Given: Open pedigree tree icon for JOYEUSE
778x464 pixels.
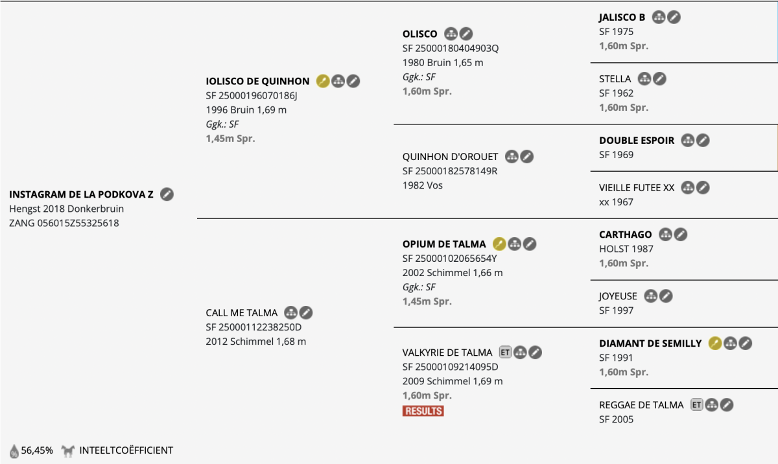Looking at the screenshot, I should tap(650, 296).
